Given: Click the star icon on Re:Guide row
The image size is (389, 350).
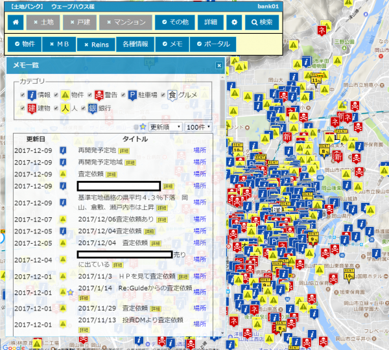Looking at the screenshot, I should pos(71,292).
